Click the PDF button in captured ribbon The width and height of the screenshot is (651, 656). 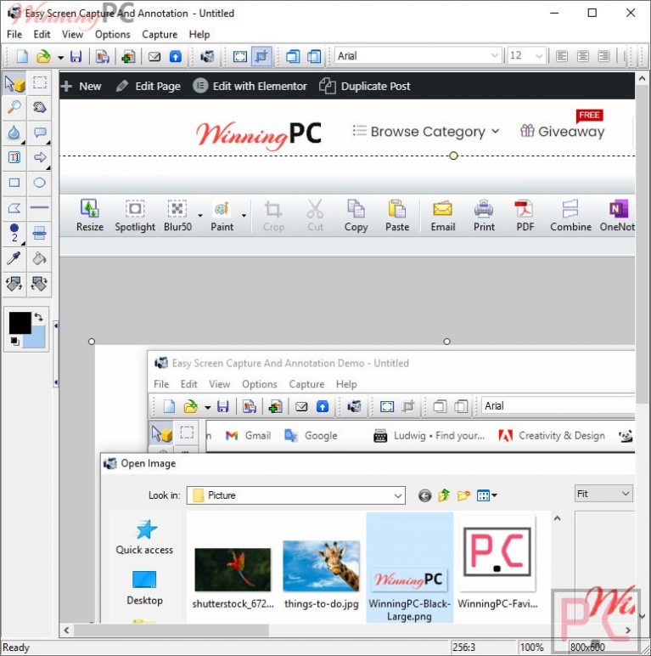[x=525, y=216]
